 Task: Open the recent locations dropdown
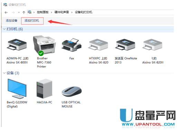pyautogui.click(x=19, y=12)
